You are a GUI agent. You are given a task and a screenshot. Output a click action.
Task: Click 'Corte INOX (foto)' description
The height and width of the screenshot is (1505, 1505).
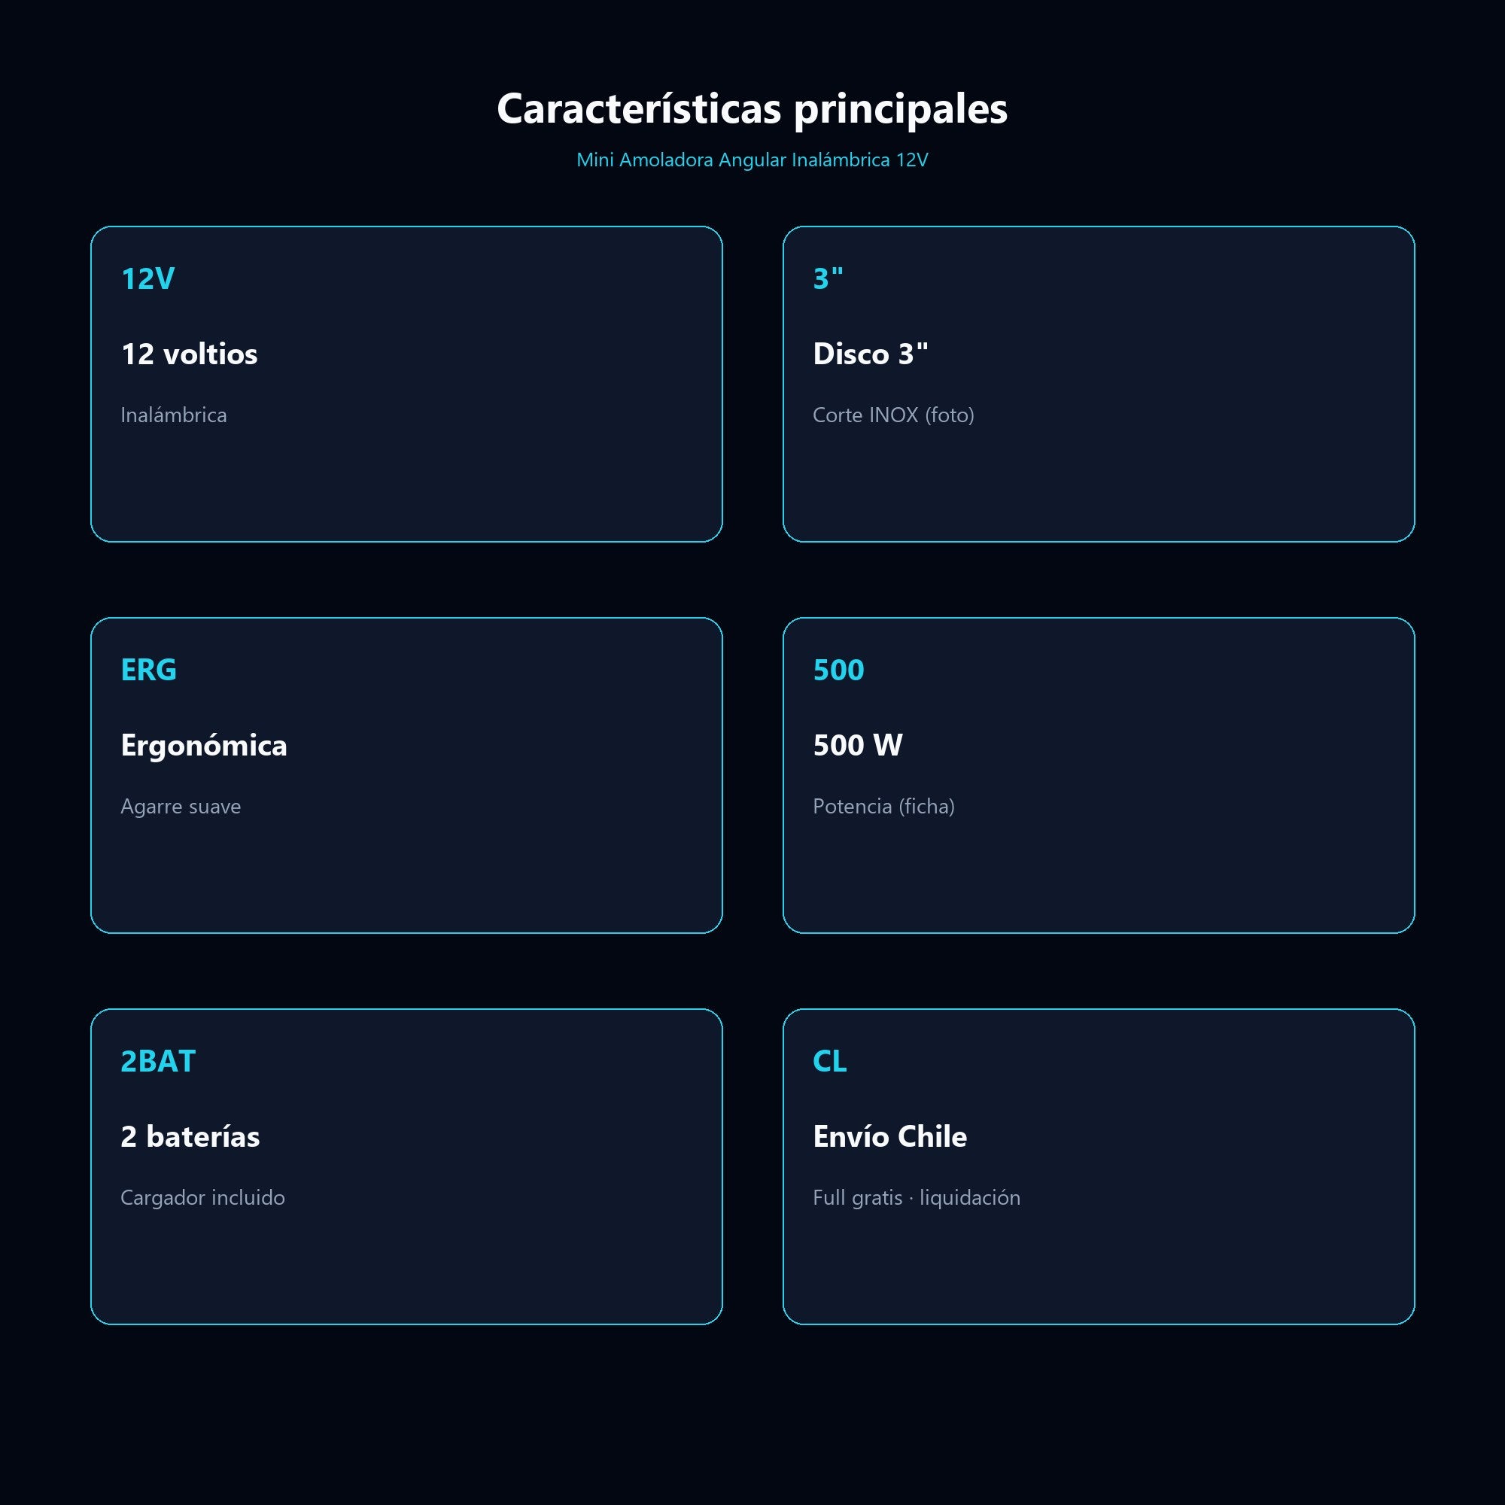pyautogui.click(x=893, y=415)
